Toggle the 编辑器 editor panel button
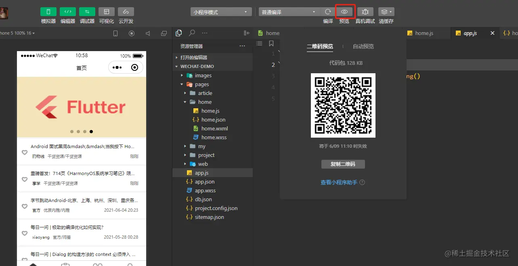 [x=68, y=12]
